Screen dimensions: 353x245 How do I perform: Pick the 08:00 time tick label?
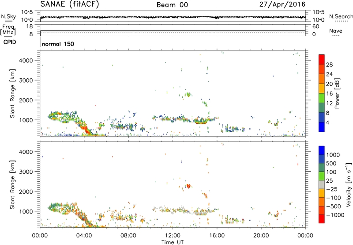click(128, 236)
